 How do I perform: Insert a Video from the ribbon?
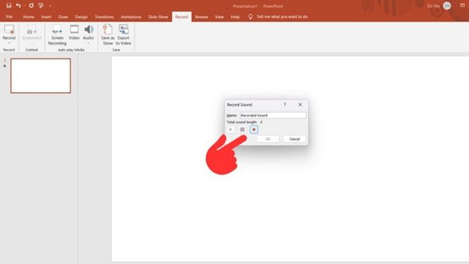pyautogui.click(x=74, y=32)
